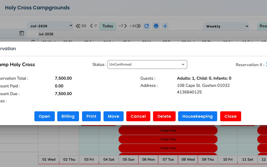The width and height of the screenshot is (267, 167).
Task: Expand the Weekly view dropdown
Action: point(226,26)
